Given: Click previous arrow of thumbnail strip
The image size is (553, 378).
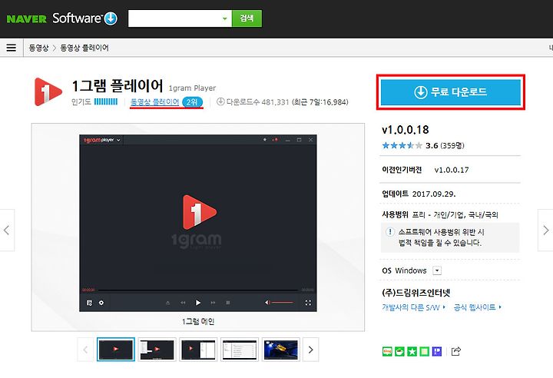Looking at the screenshot, I should click(x=85, y=350).
